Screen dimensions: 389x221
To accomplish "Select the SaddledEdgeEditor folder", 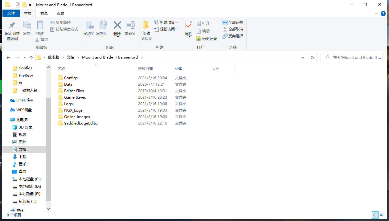I will pyautogui.click(x=79, y=123).
